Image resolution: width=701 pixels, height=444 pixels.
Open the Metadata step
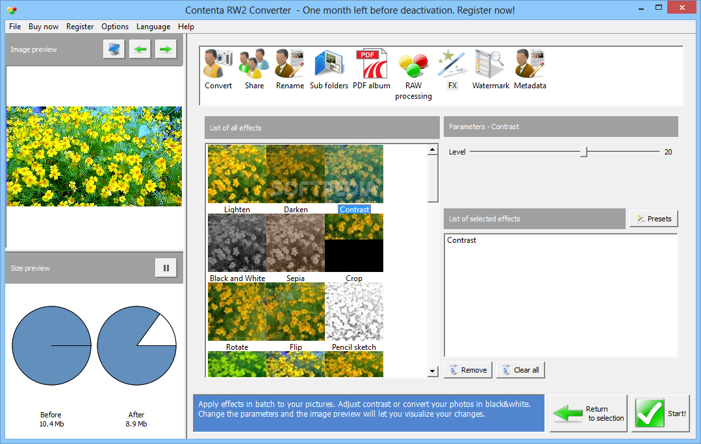[529, 69]
